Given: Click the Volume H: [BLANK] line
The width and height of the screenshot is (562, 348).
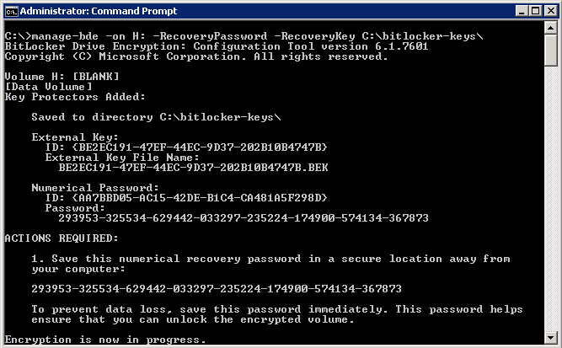Looking at the screenshot, I should pos(62,77).
